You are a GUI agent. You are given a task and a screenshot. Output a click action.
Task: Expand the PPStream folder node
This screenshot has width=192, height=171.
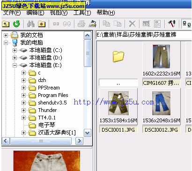tap(23, 88)
